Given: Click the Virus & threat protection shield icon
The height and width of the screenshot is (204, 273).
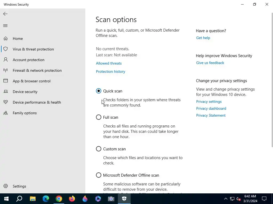Looking at the screenshot, I should point(6,49).
